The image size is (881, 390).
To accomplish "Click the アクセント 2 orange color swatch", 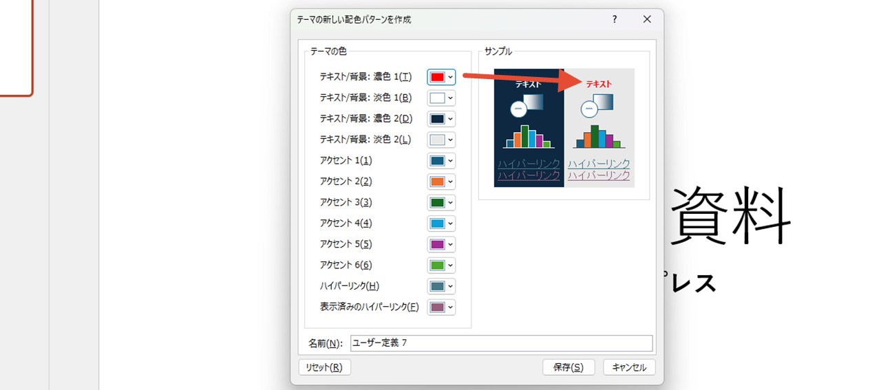I will [438, 182].
